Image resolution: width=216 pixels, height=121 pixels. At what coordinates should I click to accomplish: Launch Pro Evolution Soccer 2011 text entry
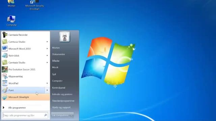[x=22, y=70]
